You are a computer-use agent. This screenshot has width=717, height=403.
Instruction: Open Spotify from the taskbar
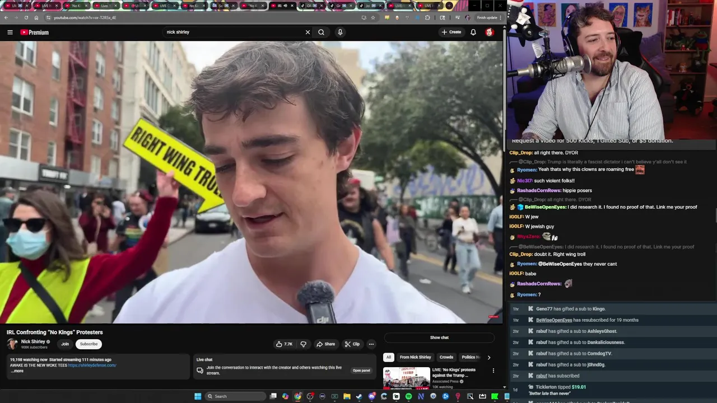pyautogui.click(x=408, y=396)
